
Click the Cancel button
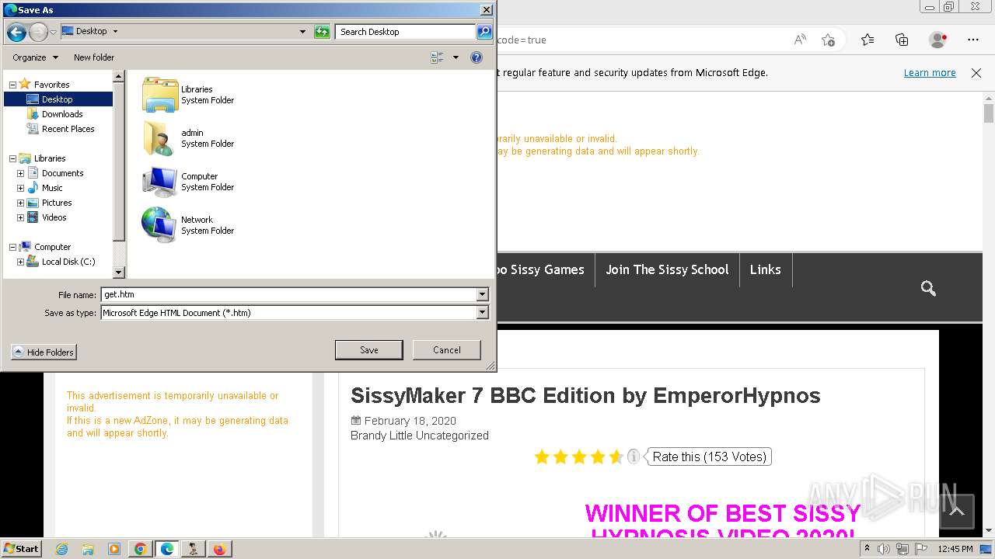point(447,350)
